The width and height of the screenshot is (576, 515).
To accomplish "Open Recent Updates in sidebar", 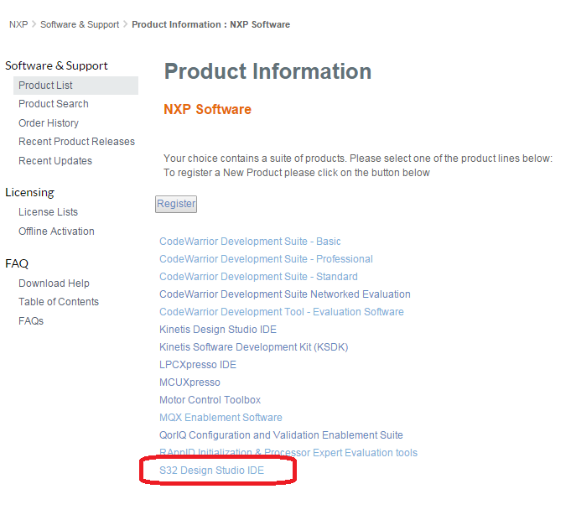I will click(55, 161).
